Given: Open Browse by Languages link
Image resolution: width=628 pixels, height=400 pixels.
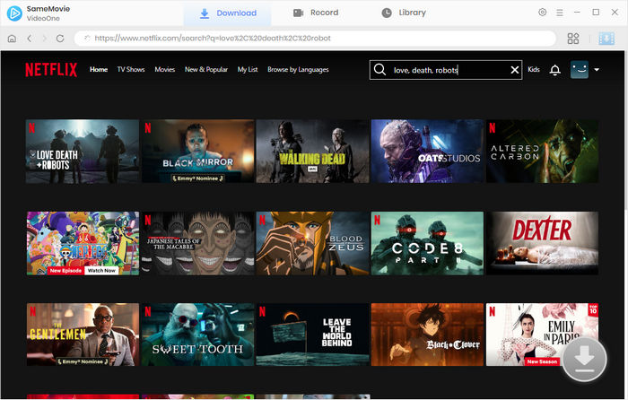Looking at the screenshot, I should tap(298, 70).
